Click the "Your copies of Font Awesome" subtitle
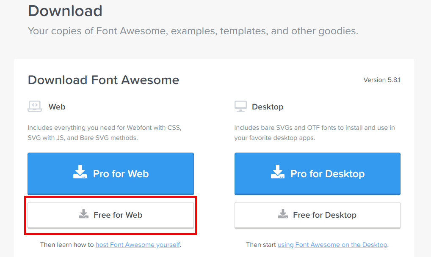431x257 pixels. tap(193, 31)
